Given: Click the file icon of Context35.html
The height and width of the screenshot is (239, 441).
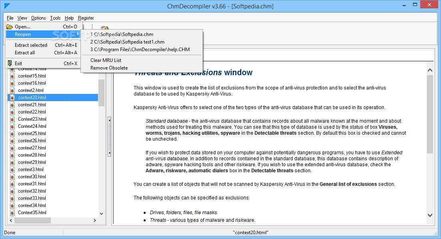Looking at the screenshot, I should (12, 213).
